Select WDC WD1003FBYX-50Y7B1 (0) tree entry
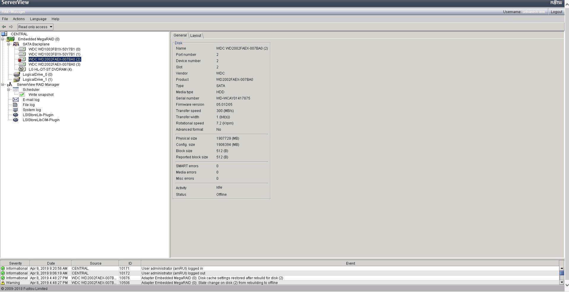 coord(54,49)
